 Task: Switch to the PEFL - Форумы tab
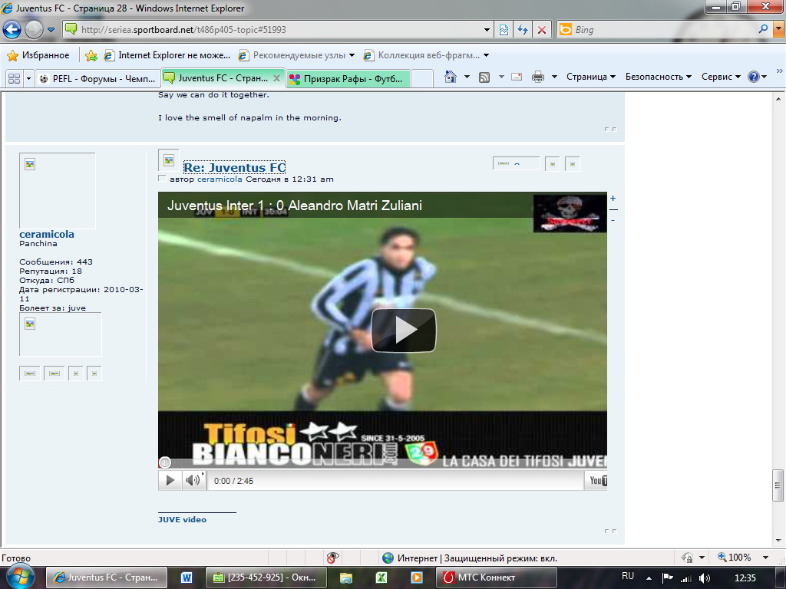click(97, 79)
